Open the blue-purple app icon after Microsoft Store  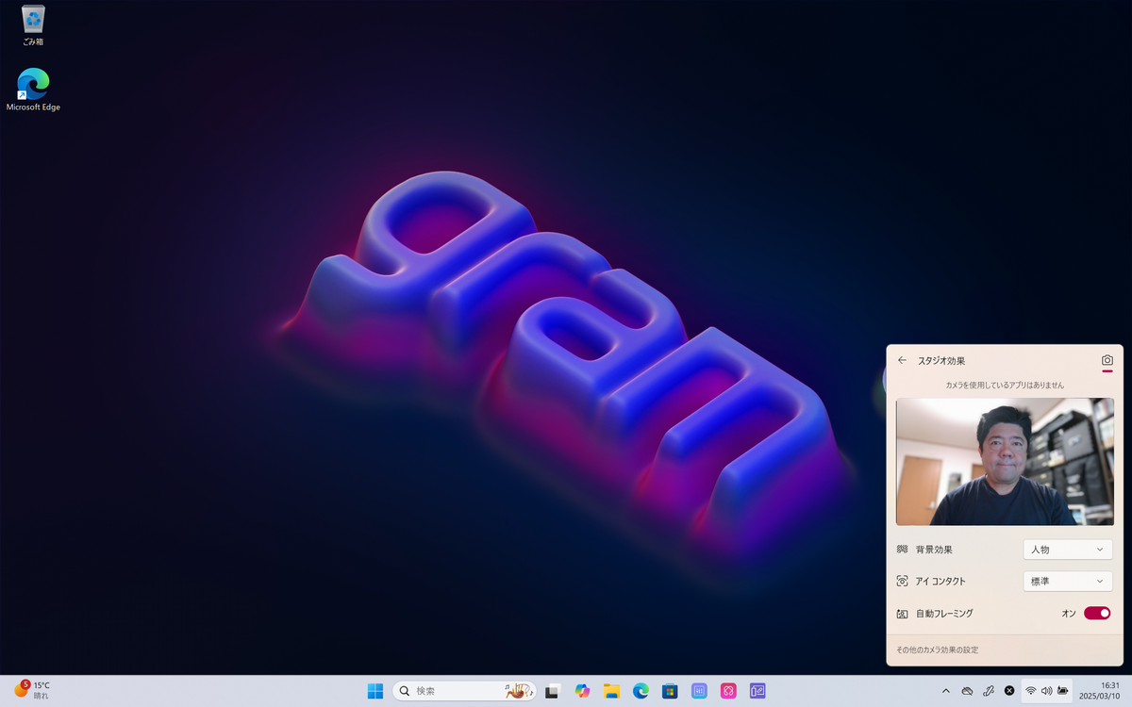[x=699, y=691]
